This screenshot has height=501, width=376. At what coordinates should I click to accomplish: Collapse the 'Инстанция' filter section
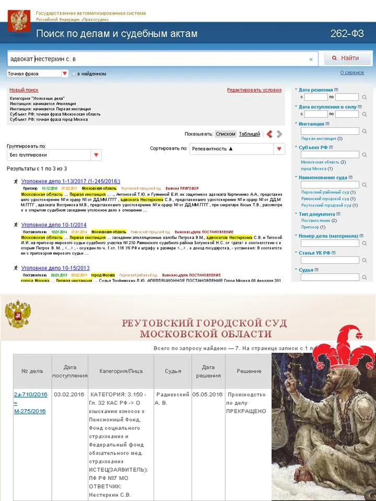point(296,124)
